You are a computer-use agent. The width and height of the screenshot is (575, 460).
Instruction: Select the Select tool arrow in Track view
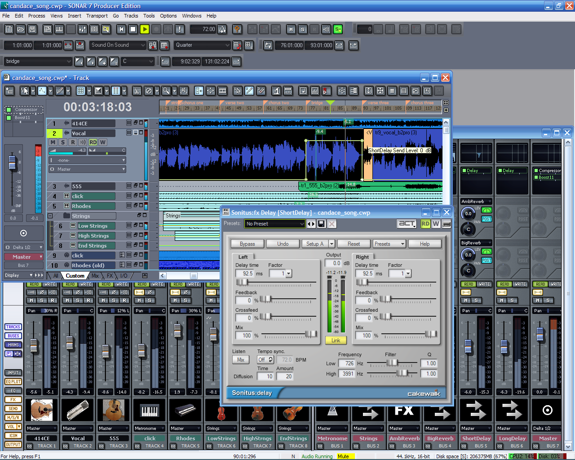pyautogui.click(x=24, y=91)
